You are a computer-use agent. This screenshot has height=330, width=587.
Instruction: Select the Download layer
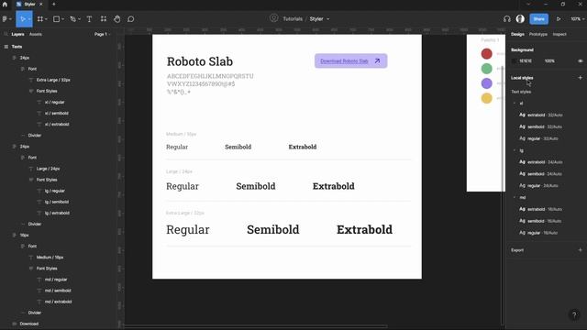28,324
